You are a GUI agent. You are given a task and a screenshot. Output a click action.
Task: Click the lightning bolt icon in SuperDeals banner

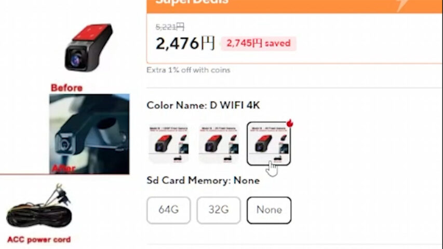click(x=402, y=5)
